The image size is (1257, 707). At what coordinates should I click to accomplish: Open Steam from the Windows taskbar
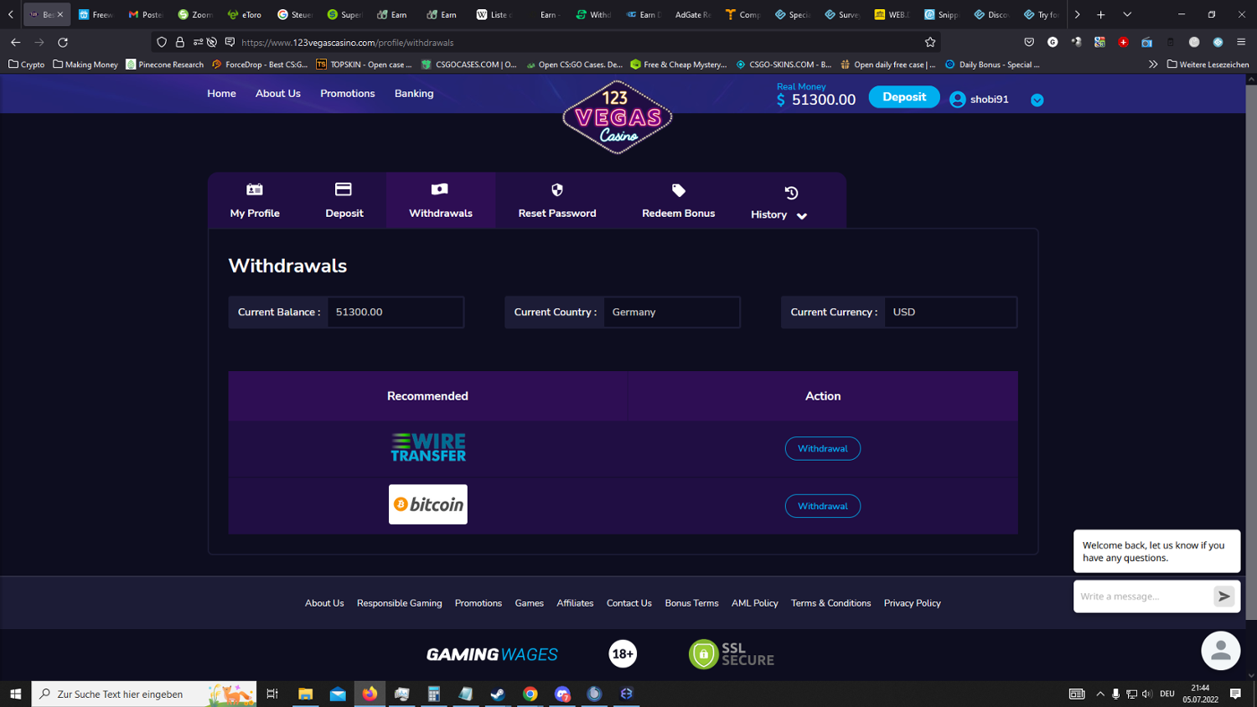[x=498, y=694]
